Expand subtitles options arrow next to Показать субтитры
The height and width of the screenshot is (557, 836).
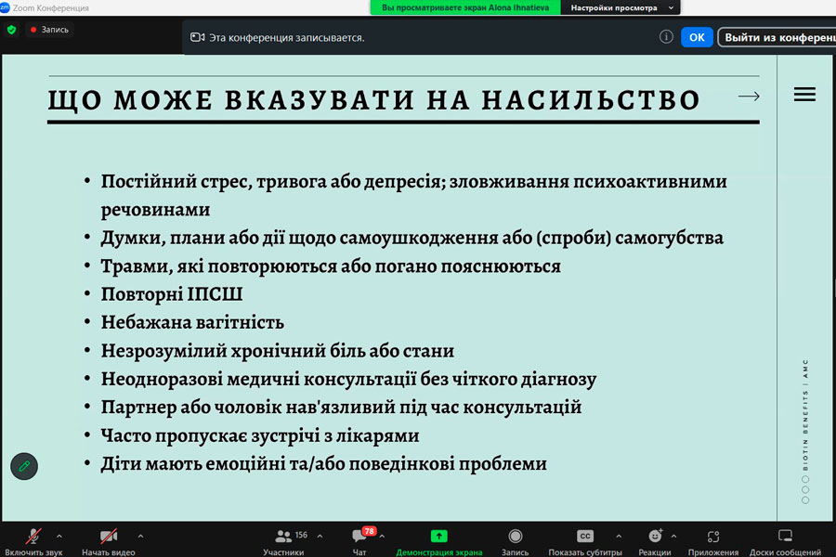pyautogui.click(x=619, y=537)
